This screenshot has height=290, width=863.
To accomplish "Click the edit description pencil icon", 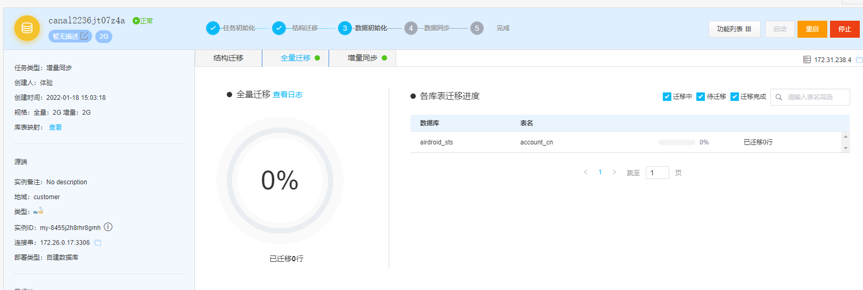I will point(84,36).
